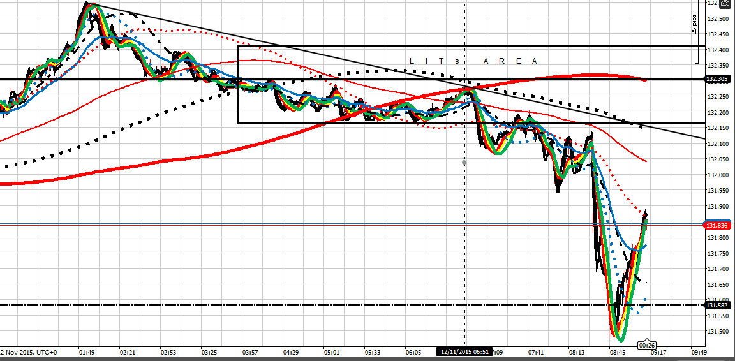This screenshot has height=361, width=735.
Task: Click the 131.500 price axis label
Action: (718, 332)
